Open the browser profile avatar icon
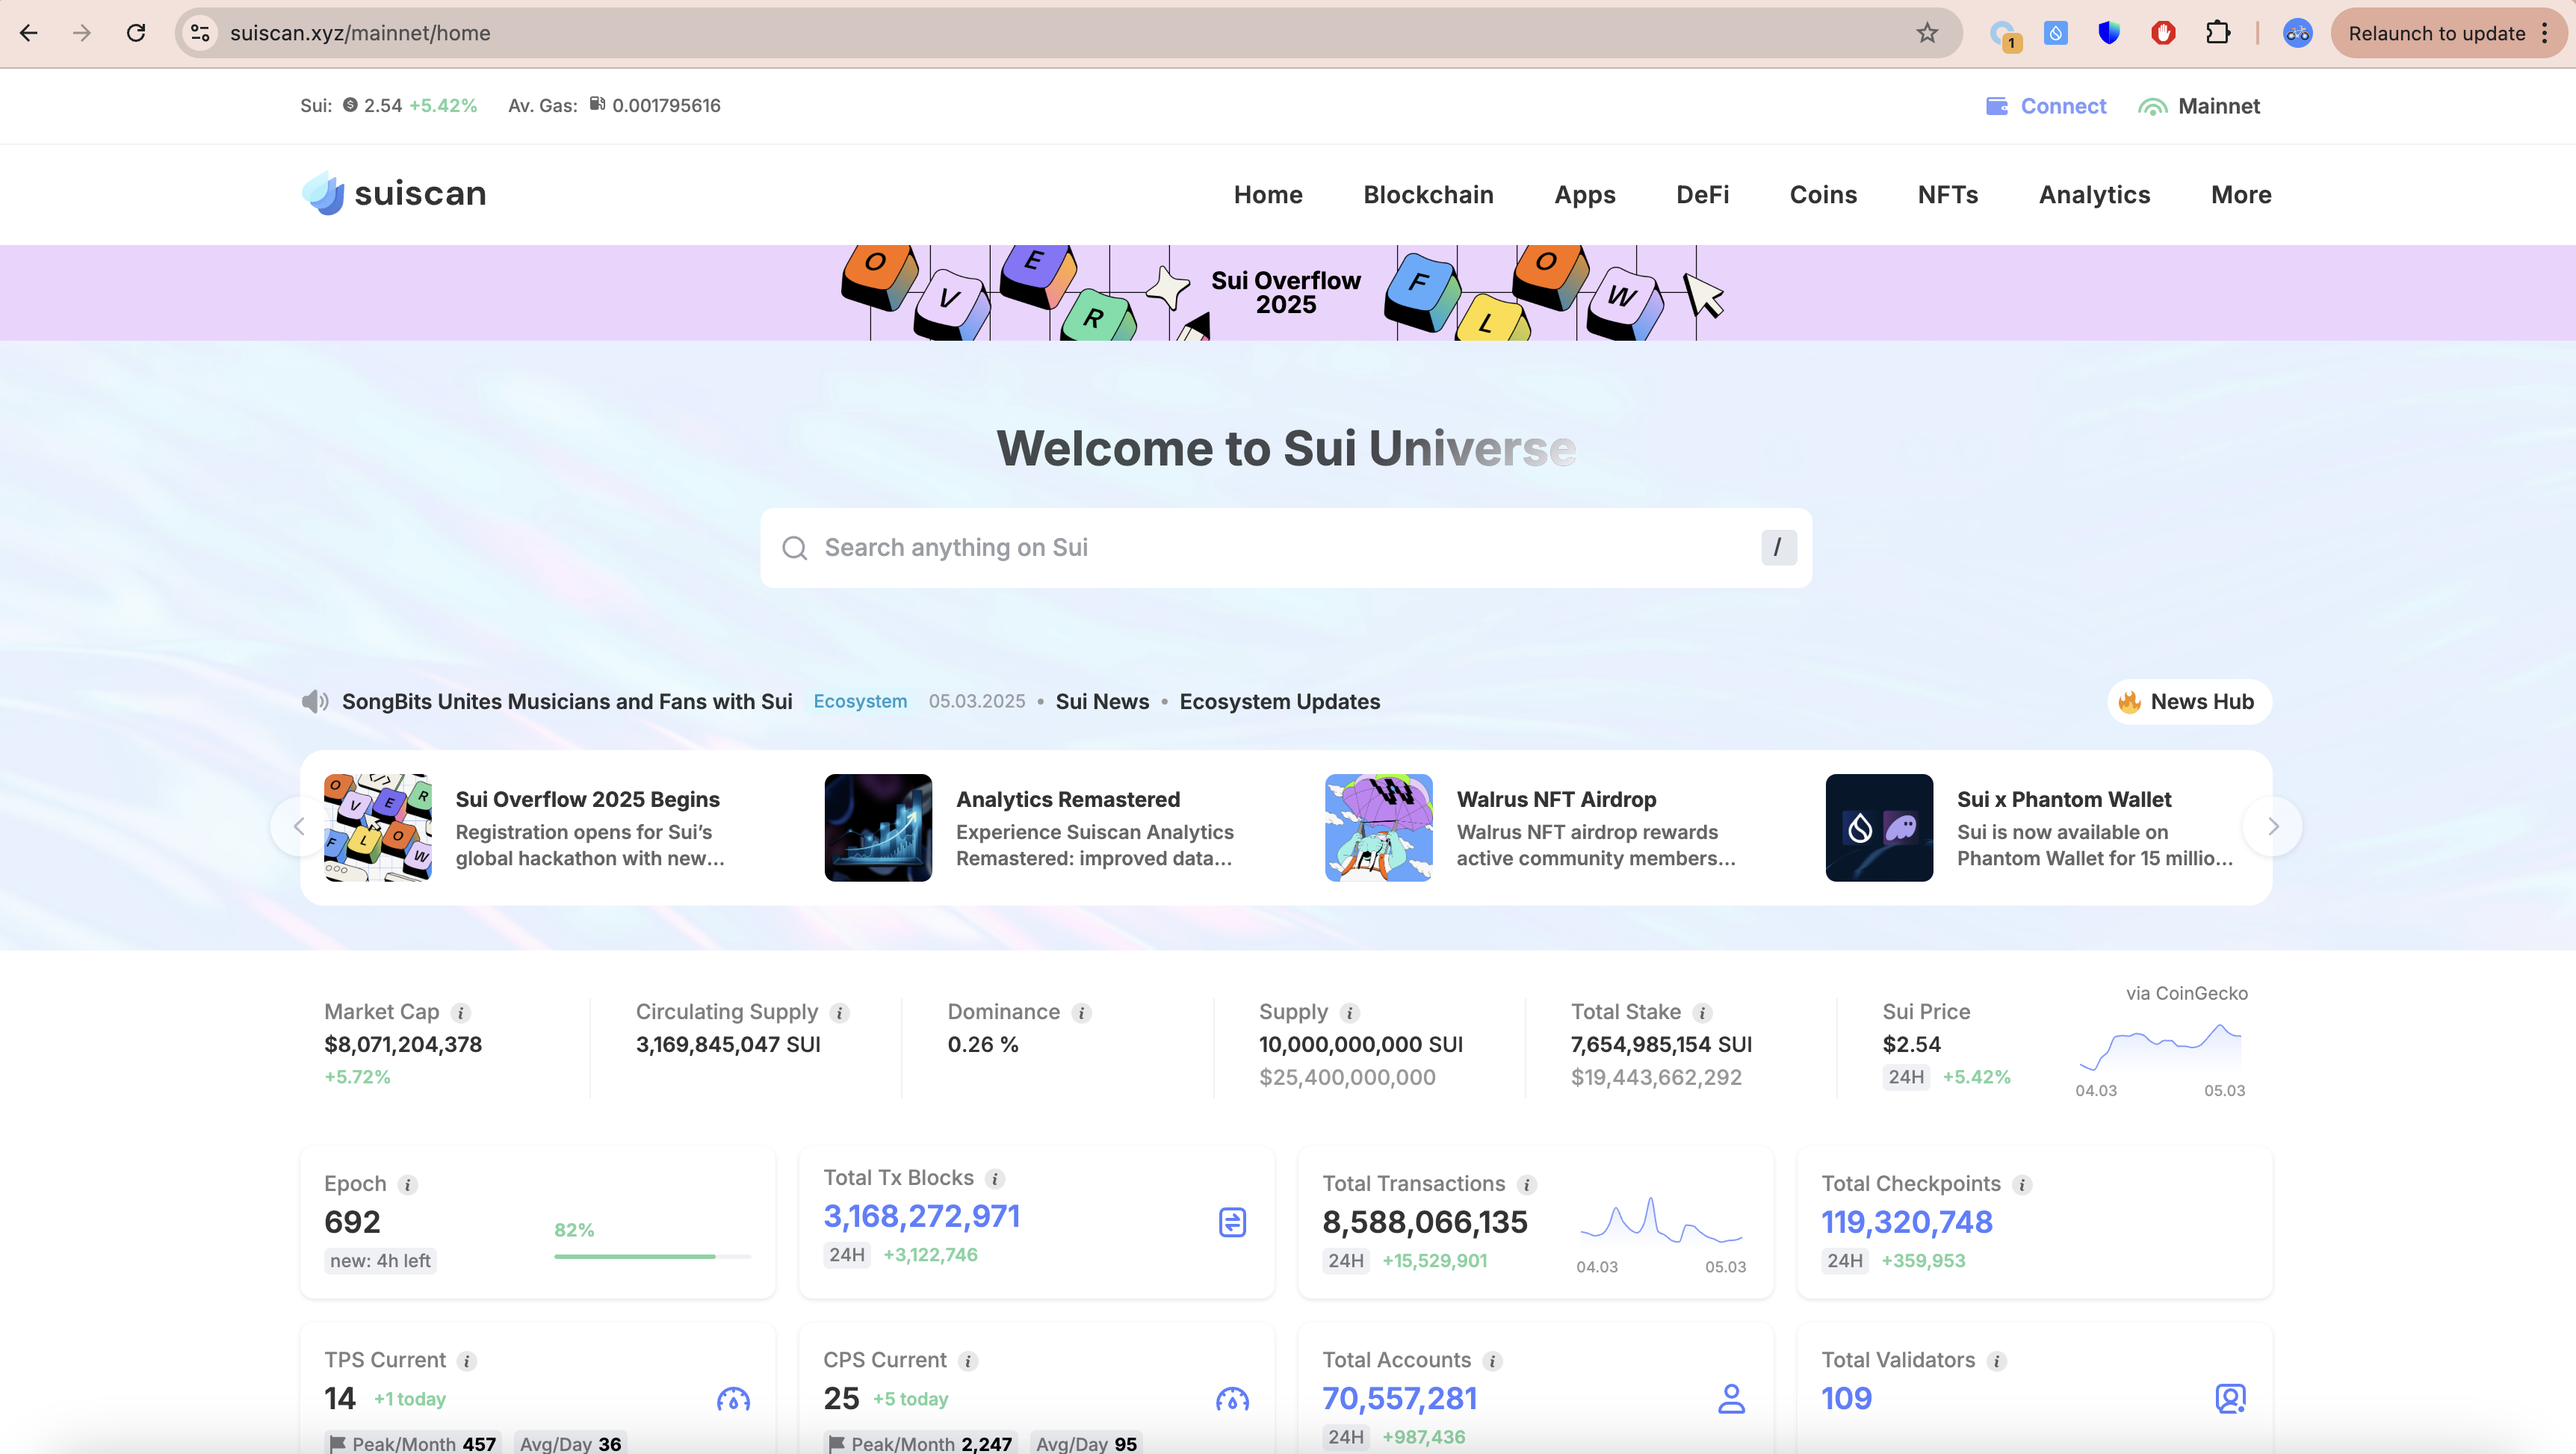This screenshot has height=1454, width=2576. click(x=2297, y=33)
